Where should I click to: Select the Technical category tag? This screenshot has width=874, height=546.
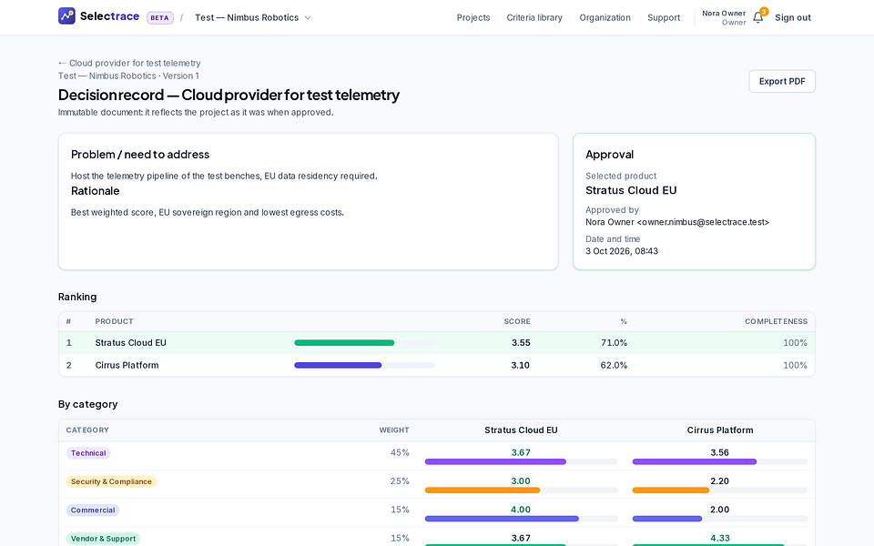click(88, 453)
